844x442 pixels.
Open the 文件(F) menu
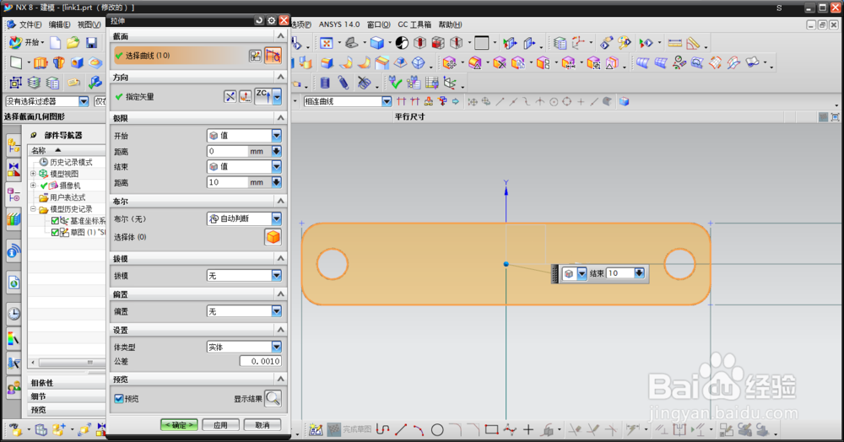click(30, 24)
